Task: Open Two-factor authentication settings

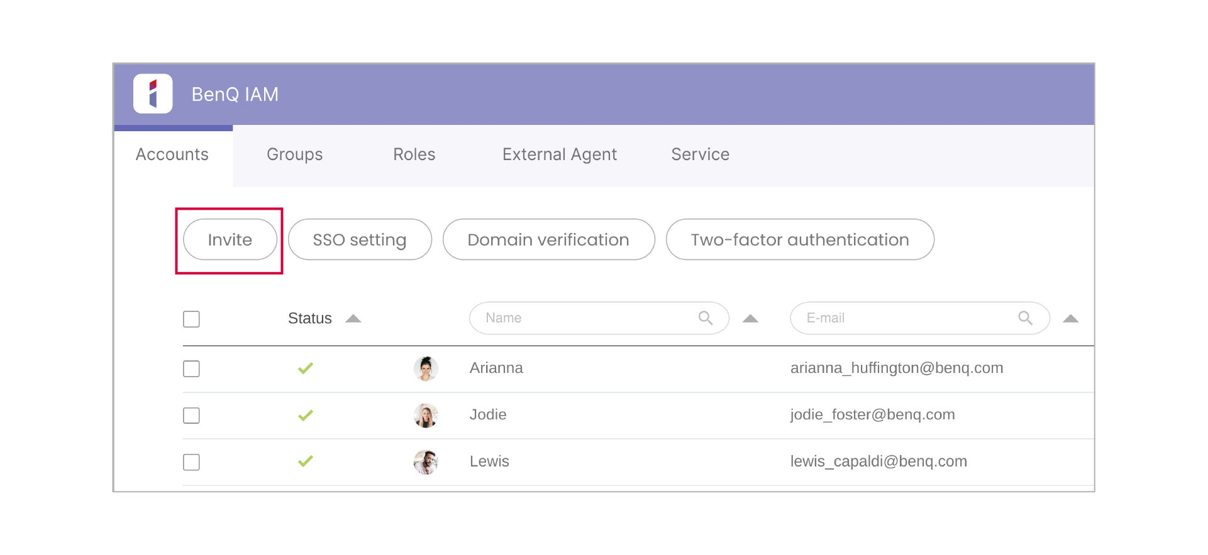Action: click(x=799, y=240)
